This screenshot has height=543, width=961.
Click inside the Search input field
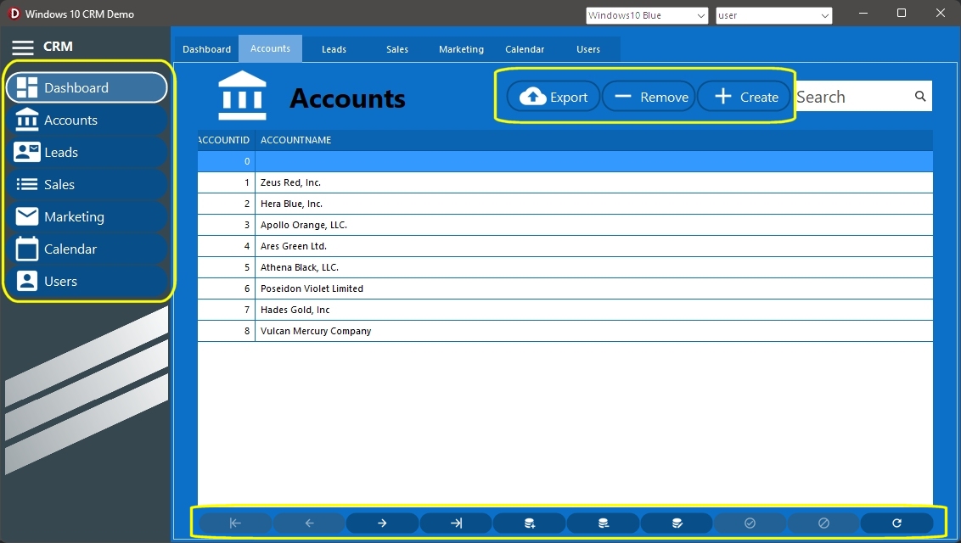[x=849, y=97]
